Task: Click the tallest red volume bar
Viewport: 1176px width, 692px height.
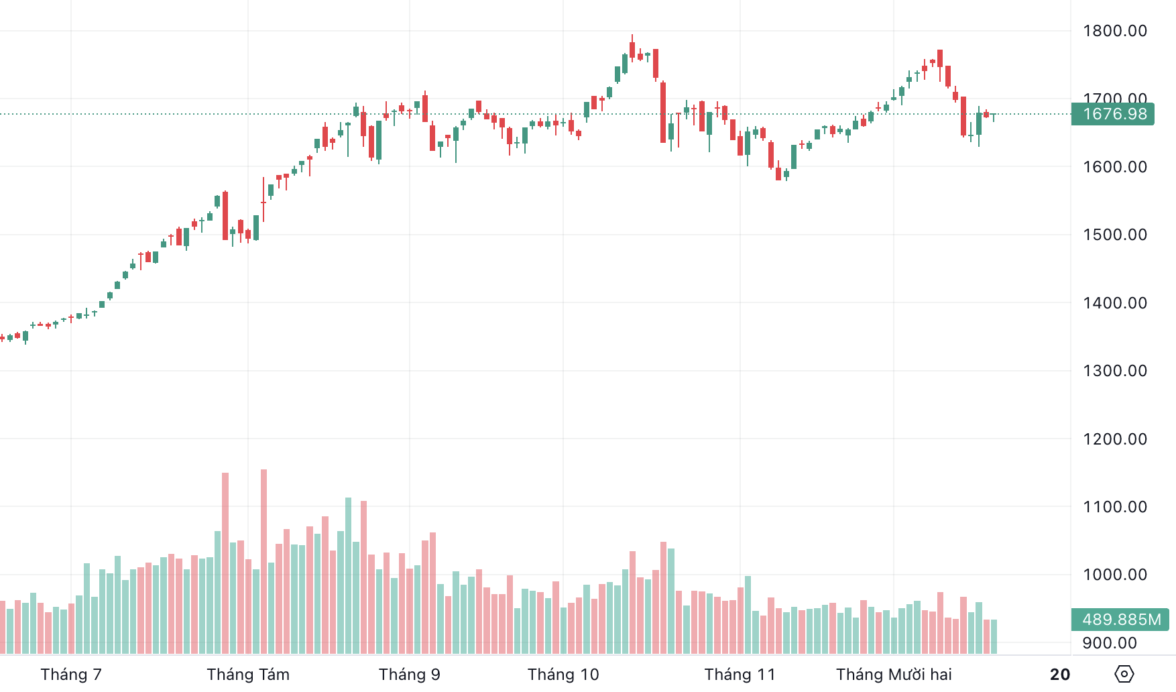Action: (263, 562)
